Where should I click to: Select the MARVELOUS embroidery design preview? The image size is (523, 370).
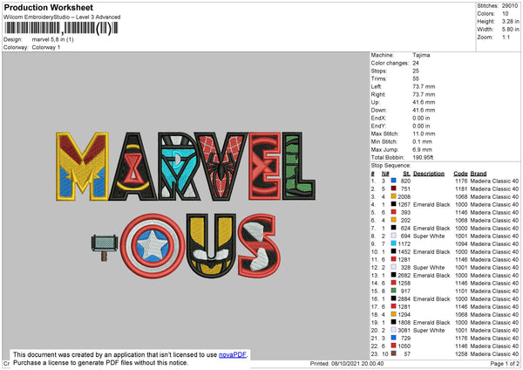click(x=186, y=205)
